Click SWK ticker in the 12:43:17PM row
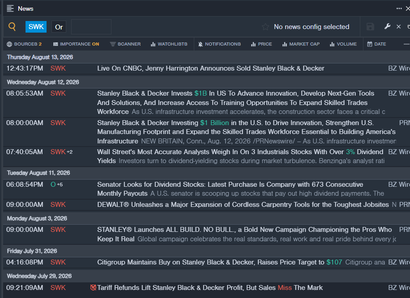410x298 pixels. click(58, 68)
